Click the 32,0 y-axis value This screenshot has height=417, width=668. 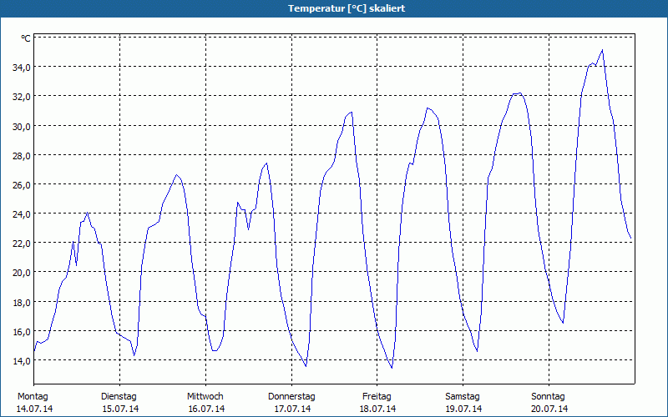22,97
